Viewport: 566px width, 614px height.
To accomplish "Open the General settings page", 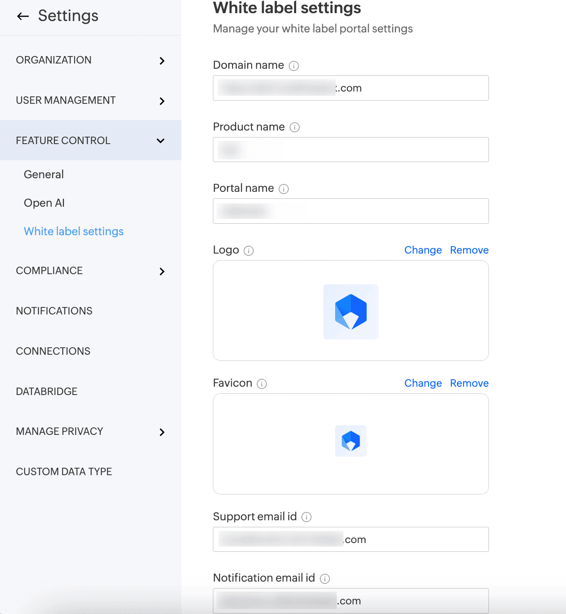I will (44, 174).
